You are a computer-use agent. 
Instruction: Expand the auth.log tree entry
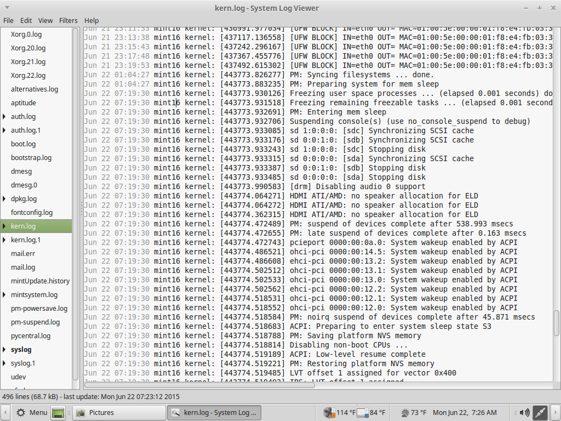5,117
